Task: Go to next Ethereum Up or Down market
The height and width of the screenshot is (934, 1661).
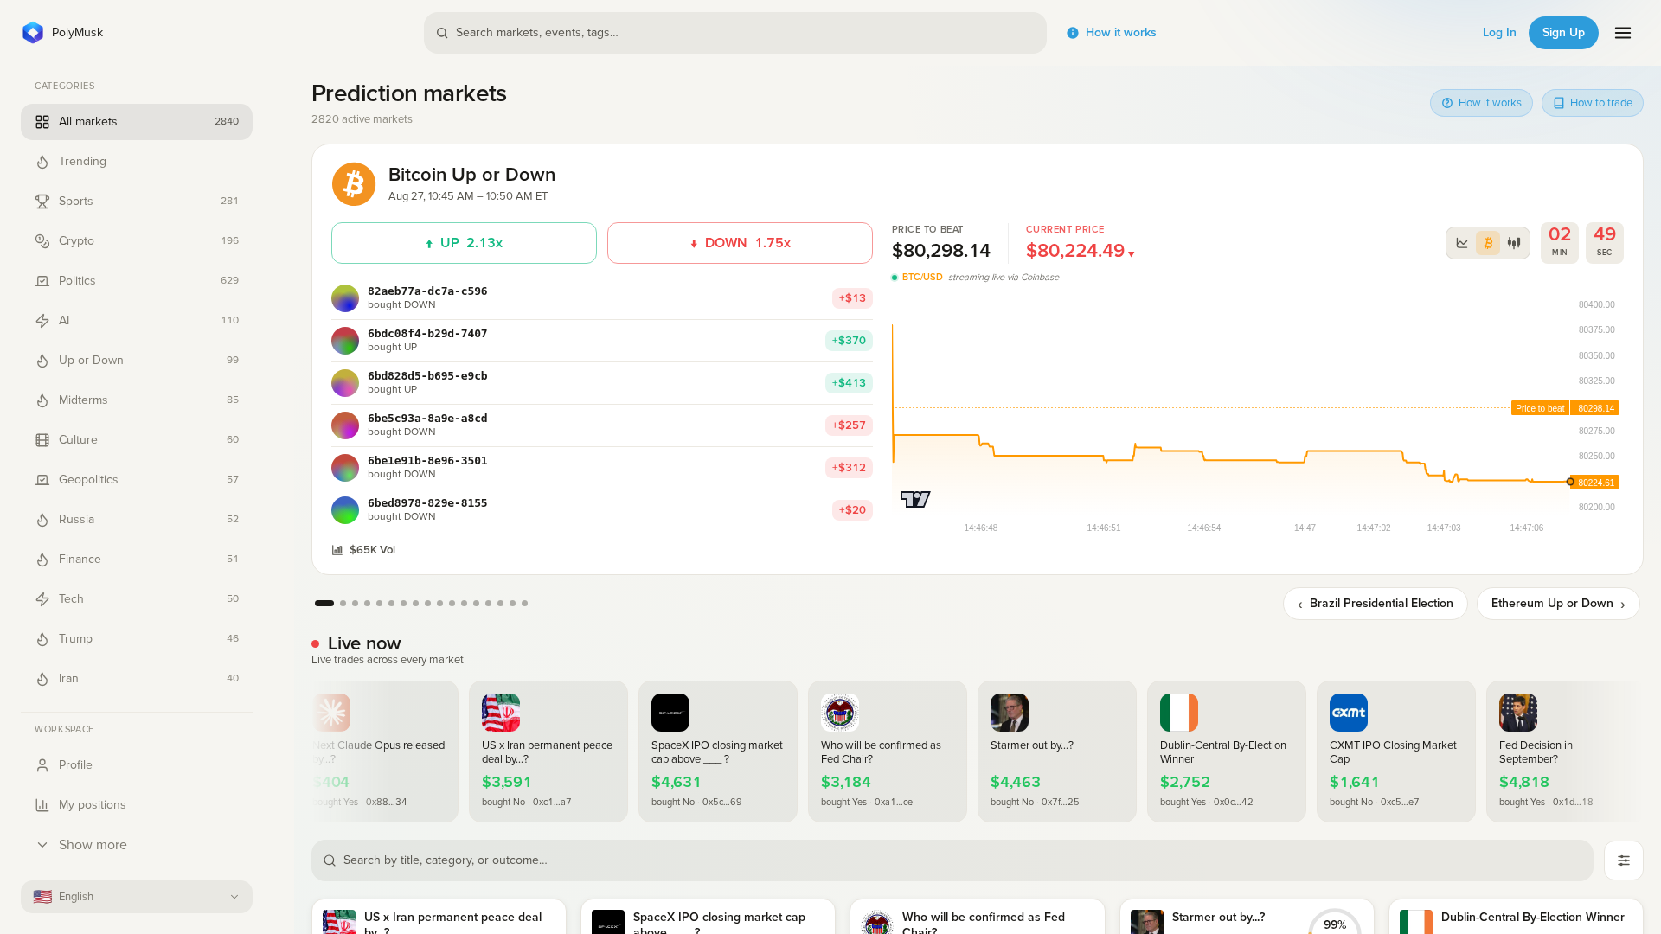Action: 1558,604
